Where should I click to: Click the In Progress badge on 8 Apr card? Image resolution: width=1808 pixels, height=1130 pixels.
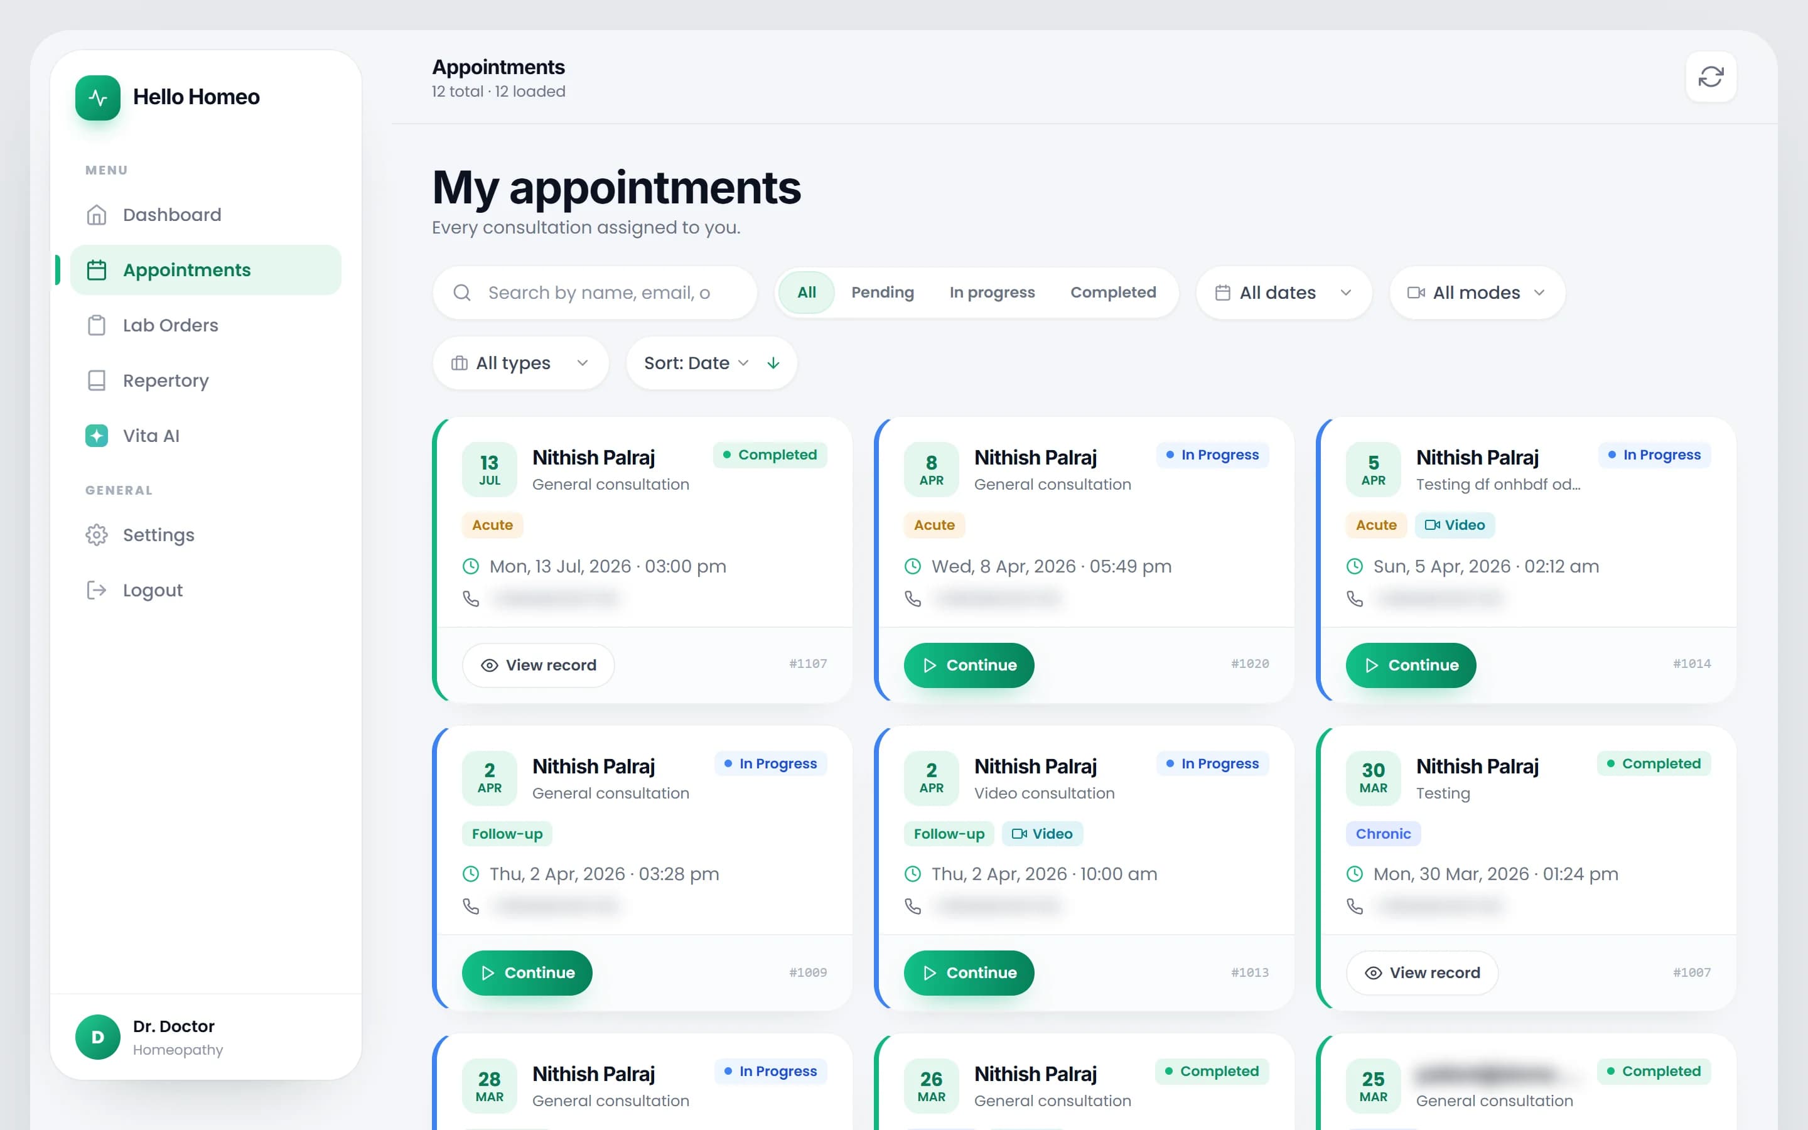(1213, 455)
